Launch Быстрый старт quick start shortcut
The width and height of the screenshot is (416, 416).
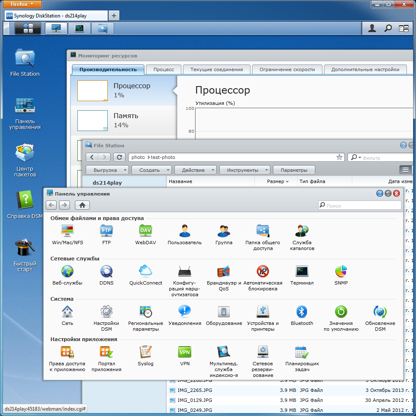click(x=25, y=255)
